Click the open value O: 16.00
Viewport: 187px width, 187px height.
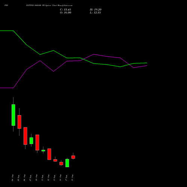(x=65, y=13)
